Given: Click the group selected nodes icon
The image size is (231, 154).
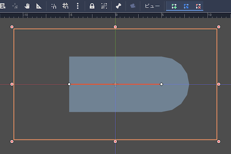Looking at the screenshot, I should 104,6.
